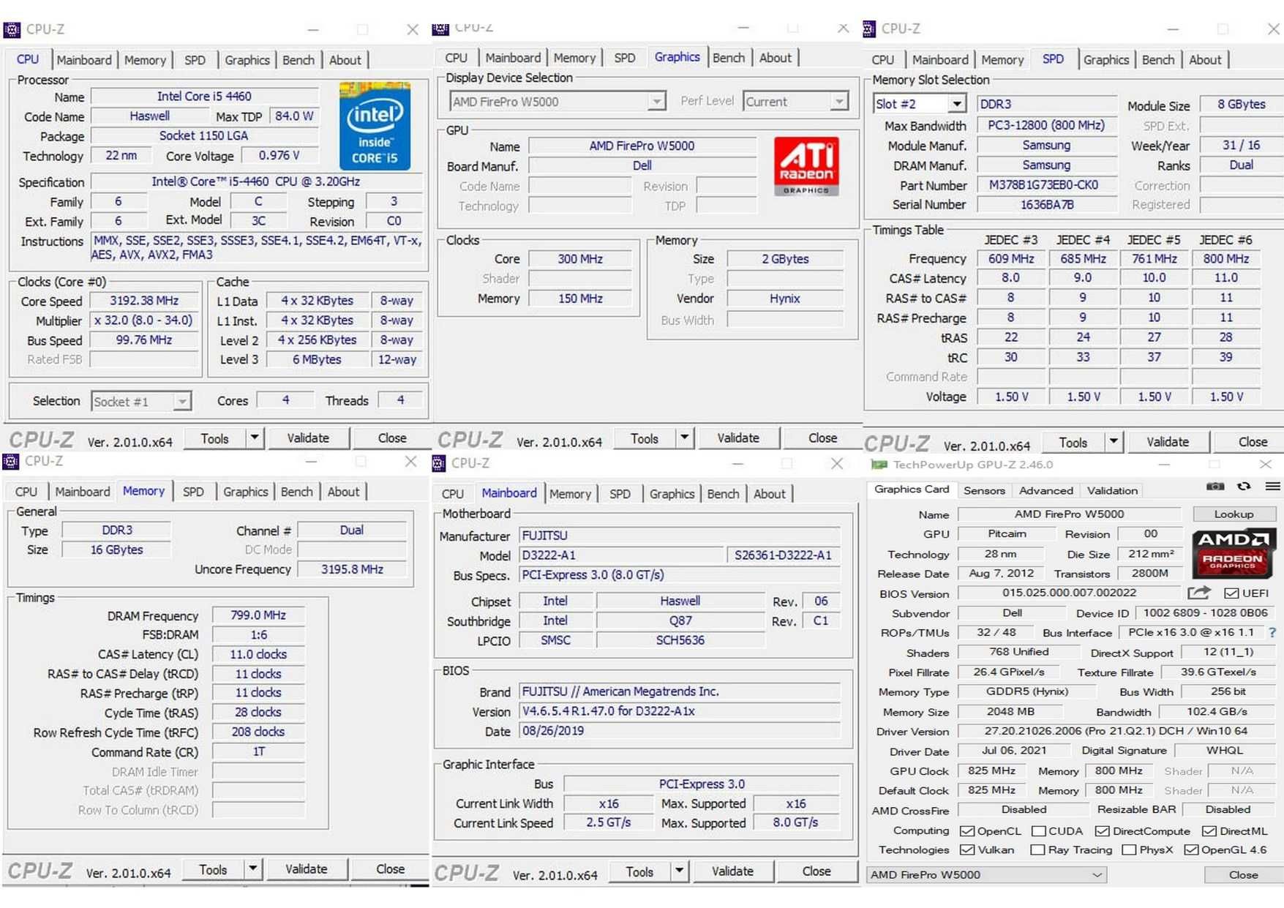The image size is (1284, 908).
Task: Click the BIOS Date field 08/26/2019
Action: coord(680,731)
